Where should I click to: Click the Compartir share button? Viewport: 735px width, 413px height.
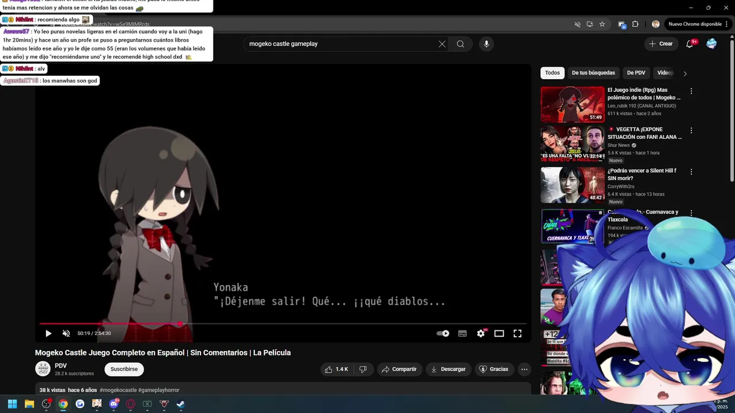(x=400, y=369)
